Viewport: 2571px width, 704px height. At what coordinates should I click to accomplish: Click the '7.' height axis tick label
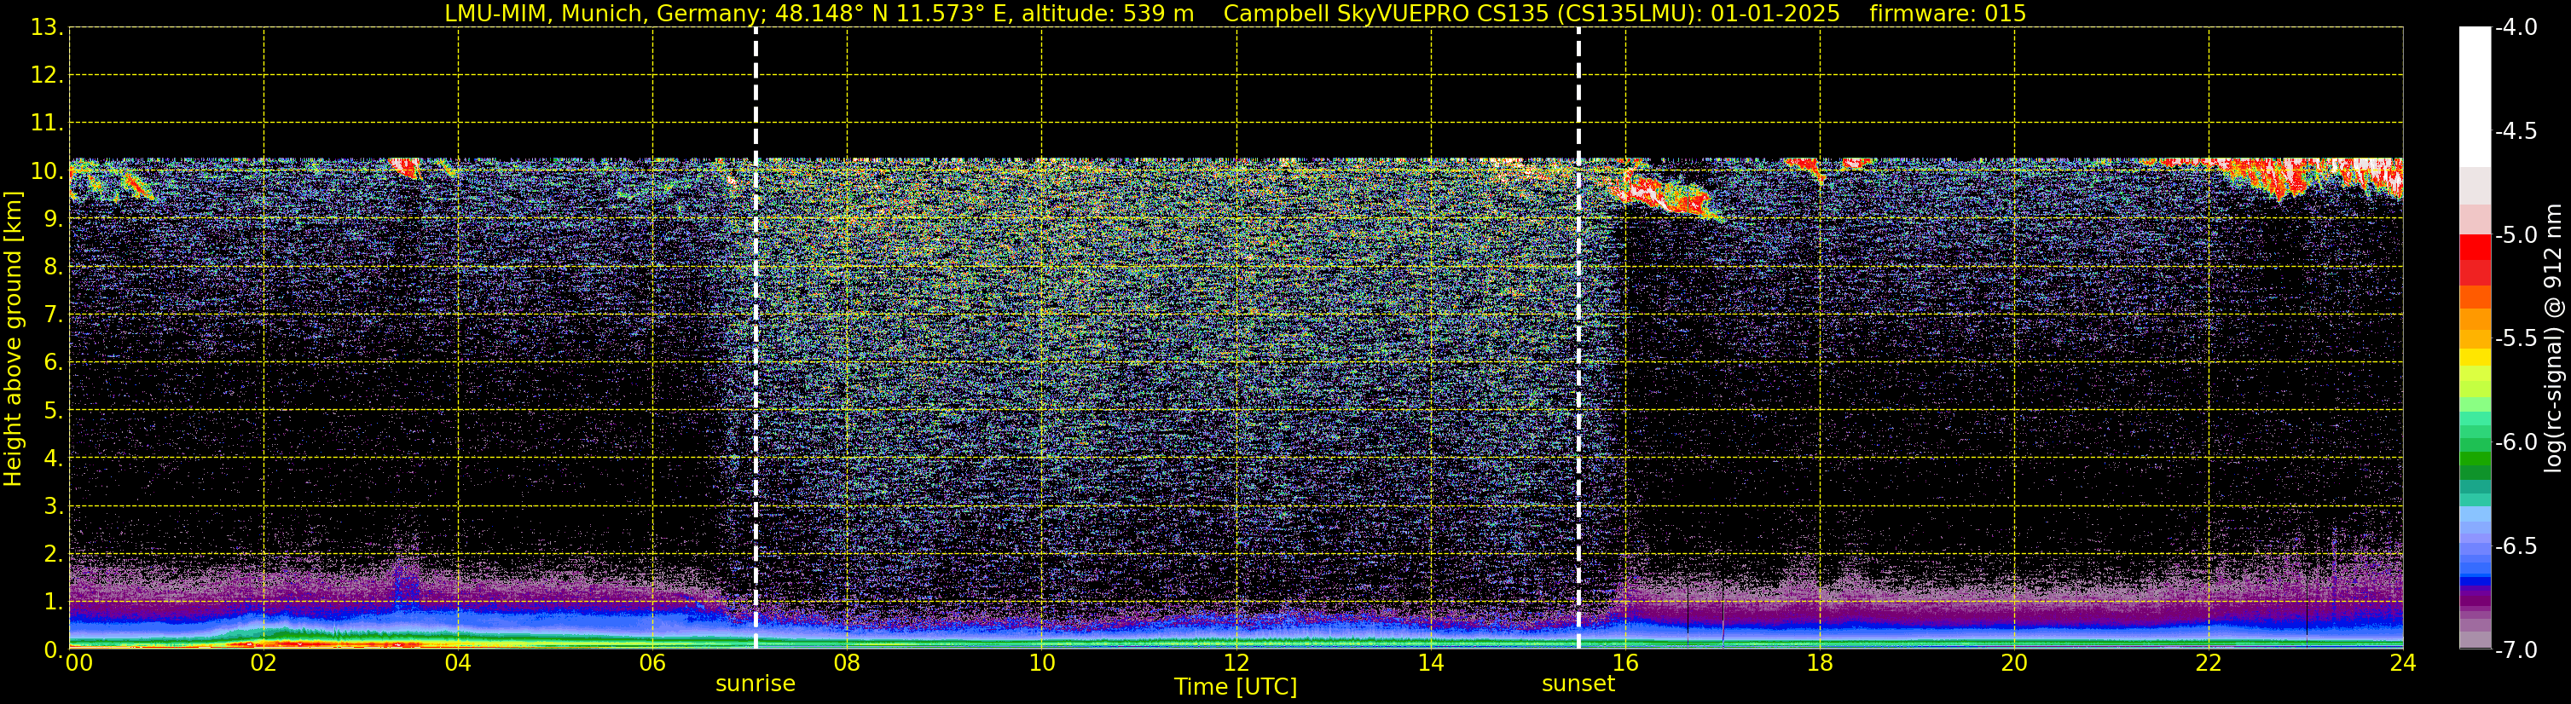54,315
